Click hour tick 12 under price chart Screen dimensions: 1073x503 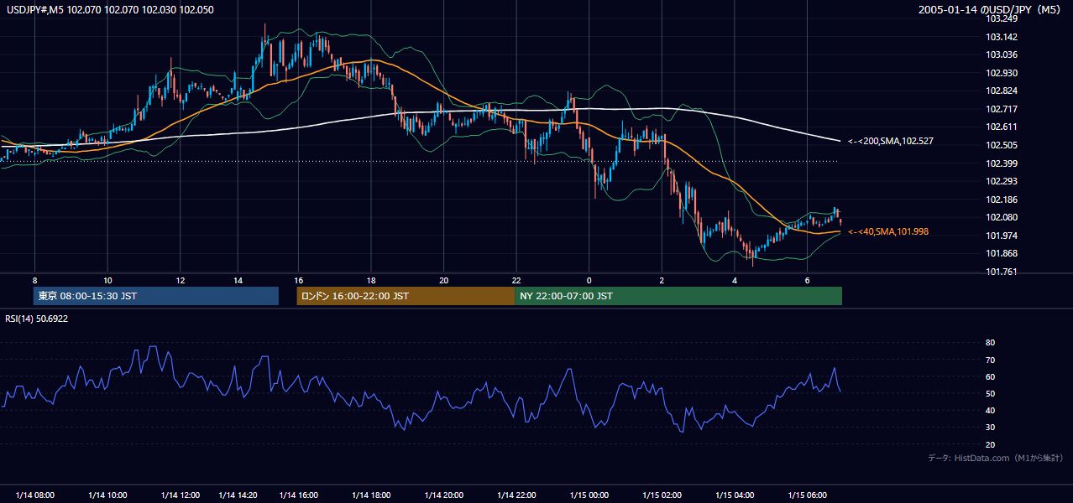click(181, 280)
